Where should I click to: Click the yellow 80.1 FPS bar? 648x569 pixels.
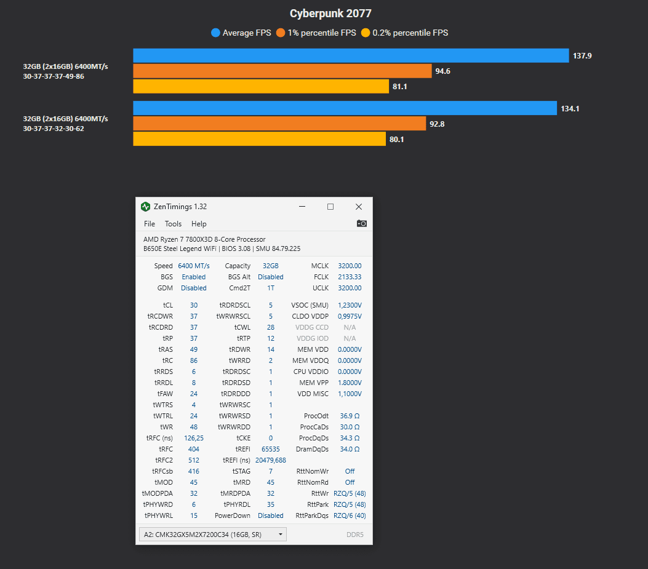tap(259, 139)
